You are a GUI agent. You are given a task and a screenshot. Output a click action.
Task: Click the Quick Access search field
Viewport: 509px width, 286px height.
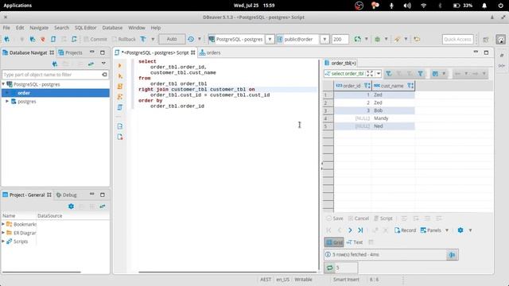click(x=458, y=39)
